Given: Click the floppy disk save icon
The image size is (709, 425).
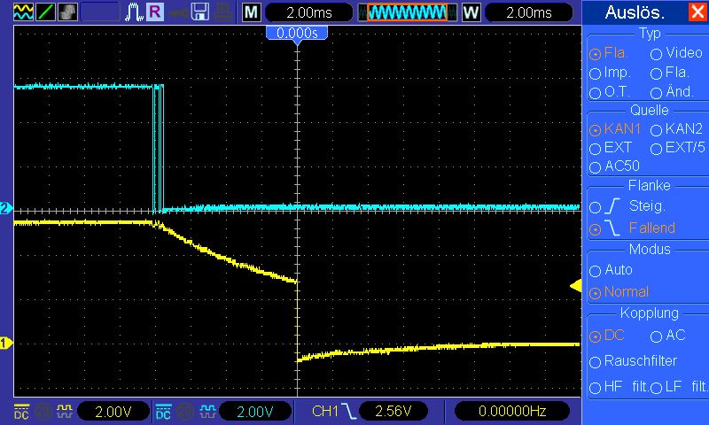Looking at the screenshot, I should pos(200,12).
